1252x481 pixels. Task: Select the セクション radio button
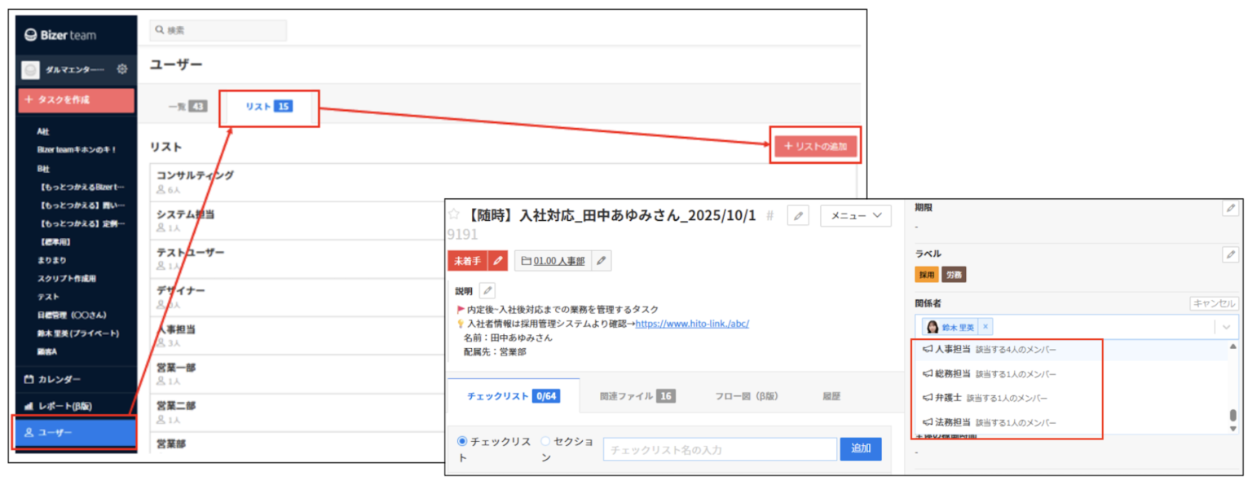point(545,441)
